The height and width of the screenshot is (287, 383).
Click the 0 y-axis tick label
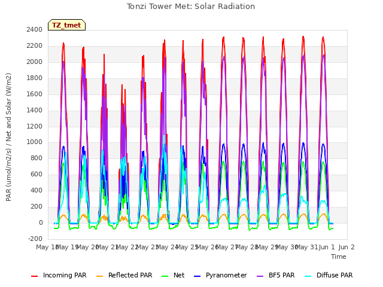[x=41, y=222]
